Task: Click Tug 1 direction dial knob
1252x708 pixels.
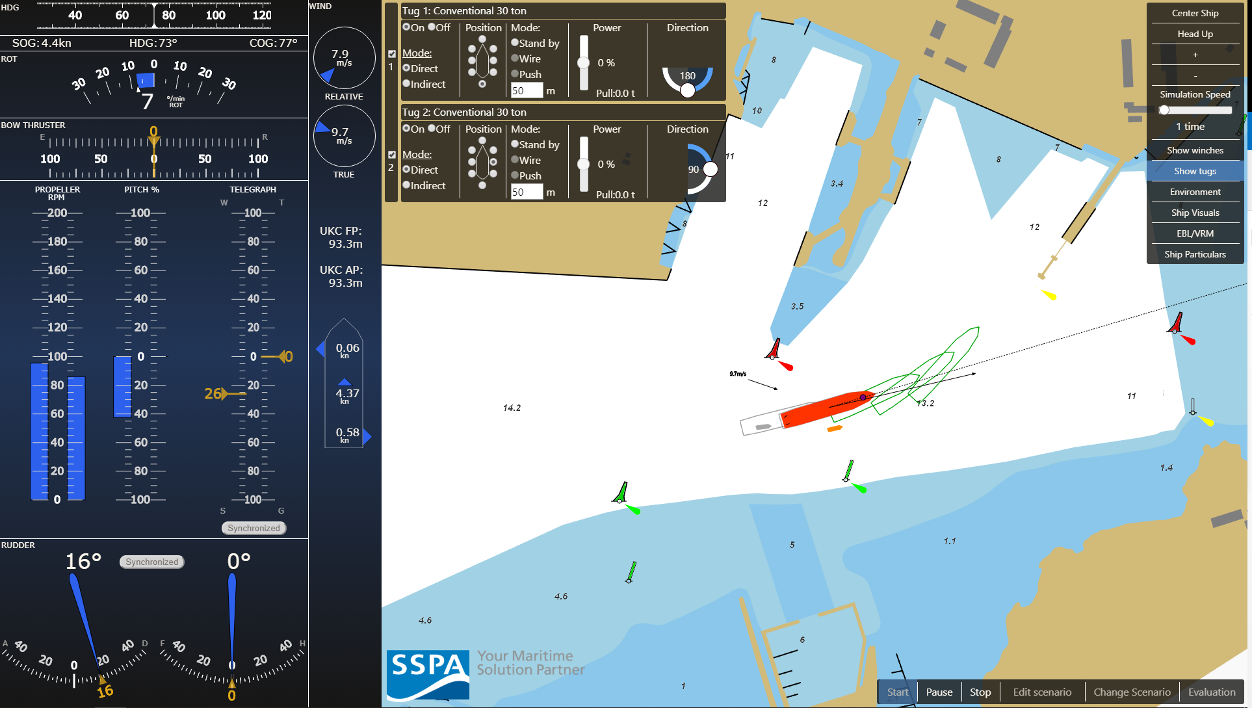Action: point(687,90)
